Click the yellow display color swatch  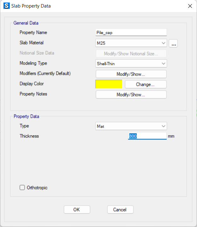(109, 84)
